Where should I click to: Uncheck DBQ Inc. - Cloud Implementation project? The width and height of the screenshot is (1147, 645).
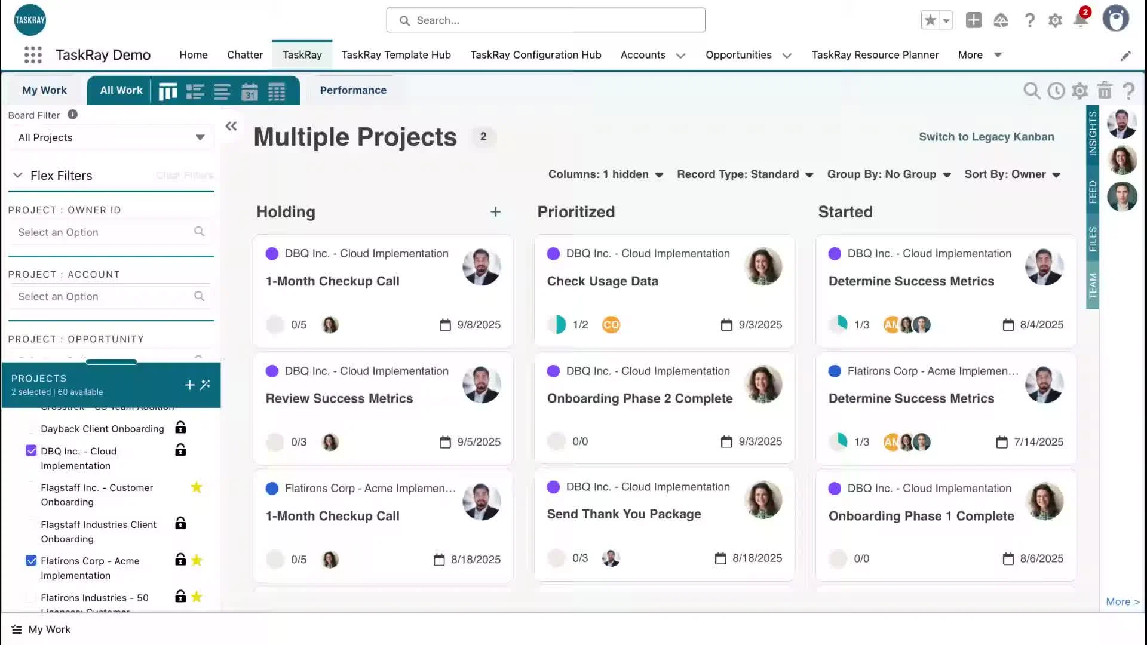tap(31, 451)
